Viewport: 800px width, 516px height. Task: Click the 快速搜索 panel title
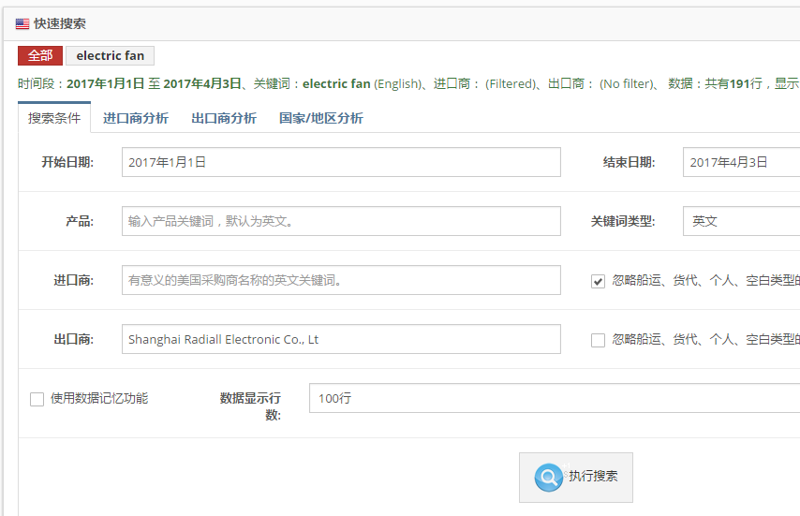pyautogui.click(x=60, y=24)
